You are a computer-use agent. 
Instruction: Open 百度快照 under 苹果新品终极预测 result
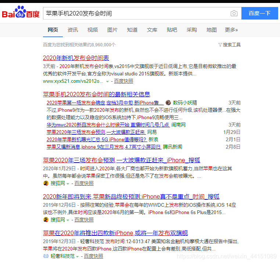84,220
